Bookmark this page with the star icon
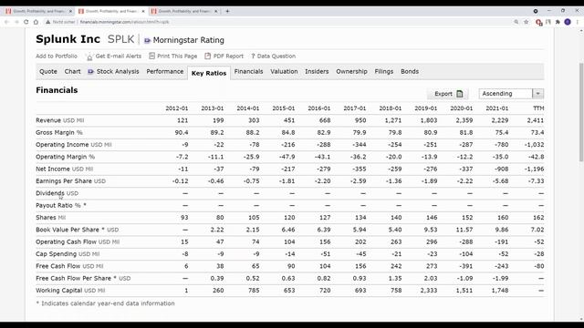This screenshot has width=584, height=328. pos(527,22)
